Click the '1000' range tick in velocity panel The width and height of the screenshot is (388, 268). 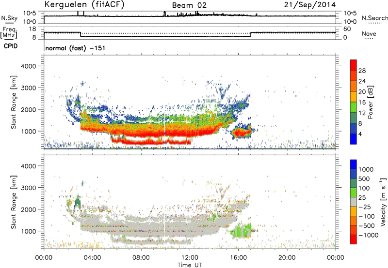click(x=28, y=231)
